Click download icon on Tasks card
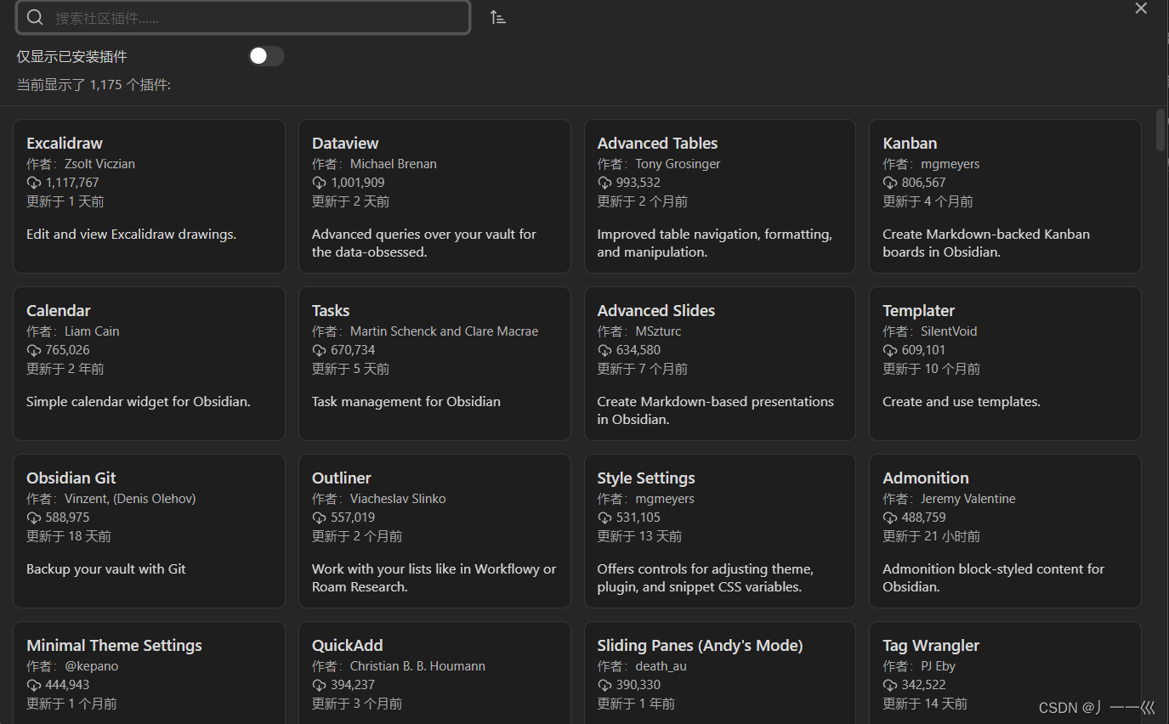1169x724 pixels. click(x=320, y=350)
